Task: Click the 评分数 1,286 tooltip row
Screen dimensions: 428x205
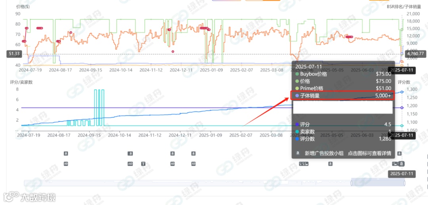Action: (343, 139)
